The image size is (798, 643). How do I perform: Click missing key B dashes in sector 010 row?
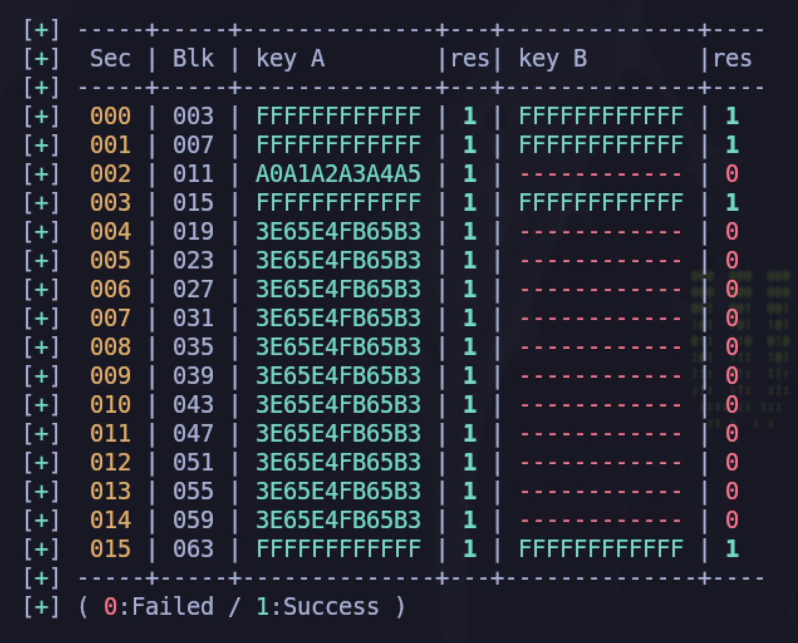coord(600,405)
